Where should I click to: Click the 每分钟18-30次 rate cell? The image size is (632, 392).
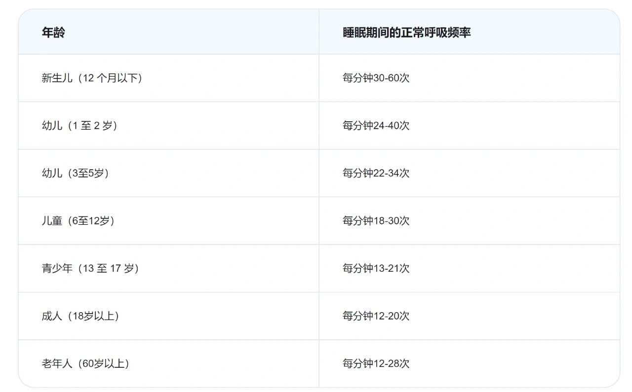coord(376,221)
